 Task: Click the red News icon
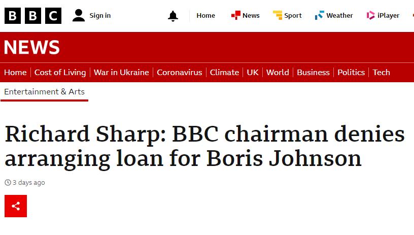(x=236, y=15)
